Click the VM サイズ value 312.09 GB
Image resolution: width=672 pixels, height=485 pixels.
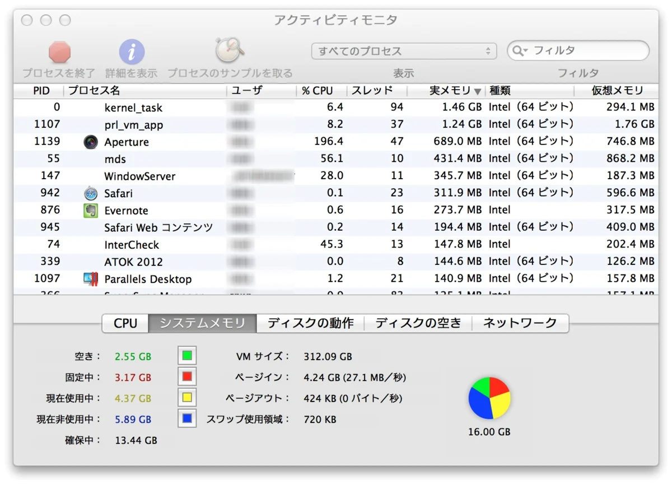tap(328, 356)
